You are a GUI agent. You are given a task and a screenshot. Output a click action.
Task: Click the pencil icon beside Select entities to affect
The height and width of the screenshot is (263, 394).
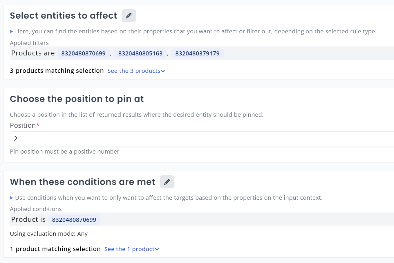pos(129,16)
